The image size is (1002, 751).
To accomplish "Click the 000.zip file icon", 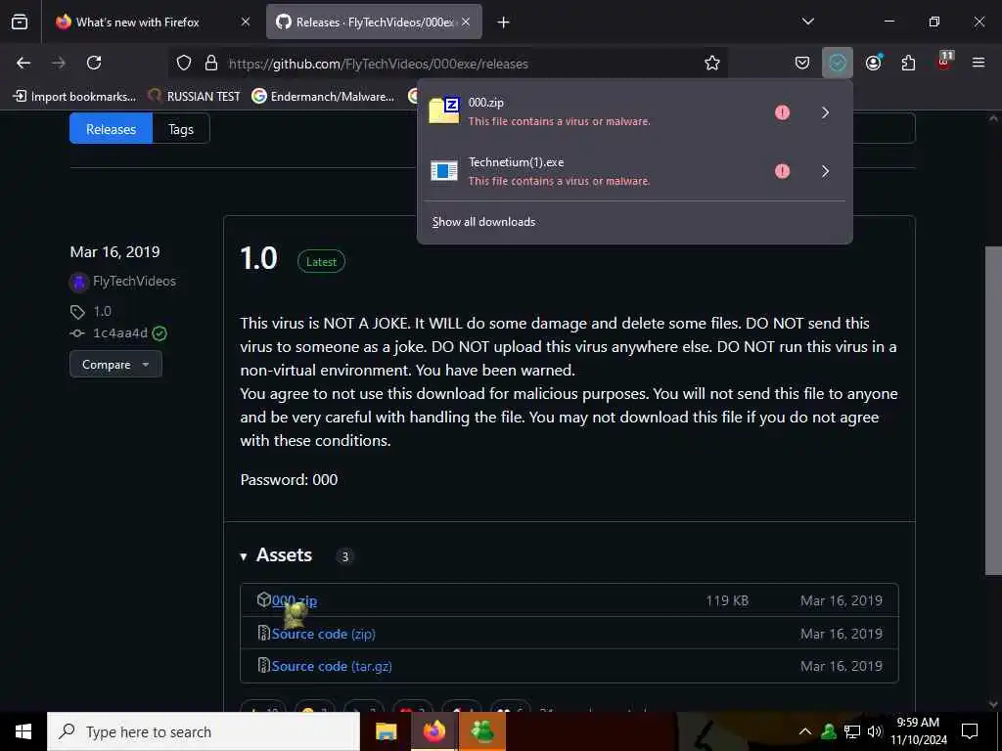I will click(444, 110).
